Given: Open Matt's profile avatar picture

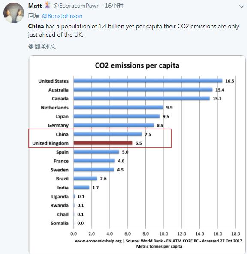Looking at the screenshot, I should 14,13.
